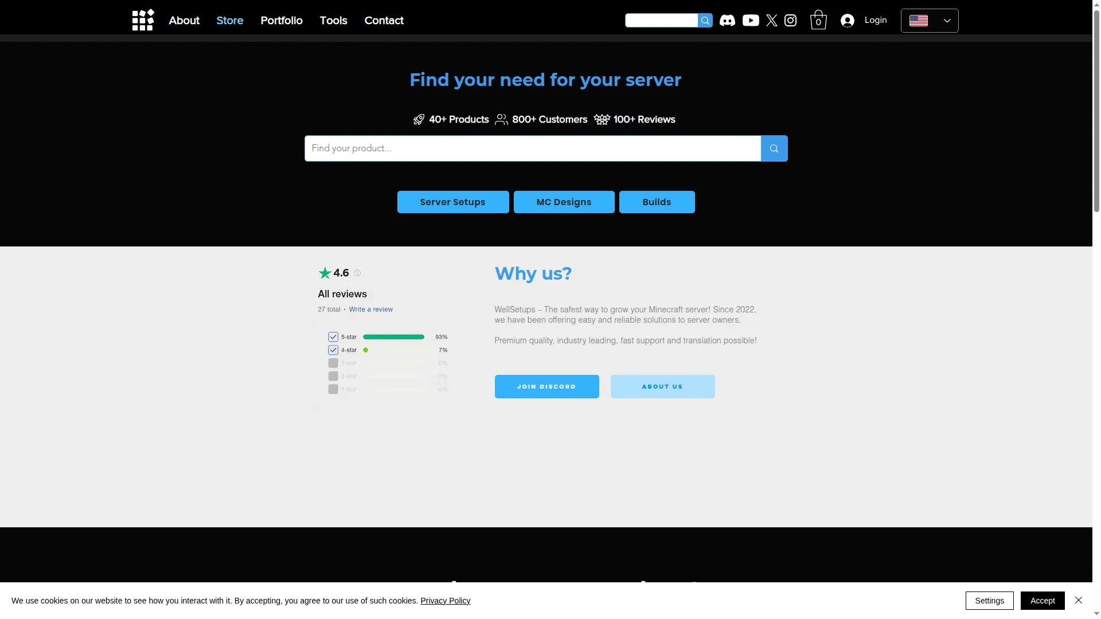Click the product search magnifier button

pyautogui.click(x=774, y=148)
